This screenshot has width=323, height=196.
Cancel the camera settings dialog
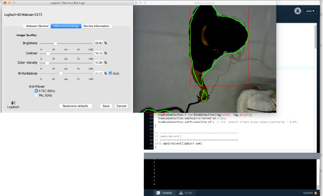coord(121,106)
